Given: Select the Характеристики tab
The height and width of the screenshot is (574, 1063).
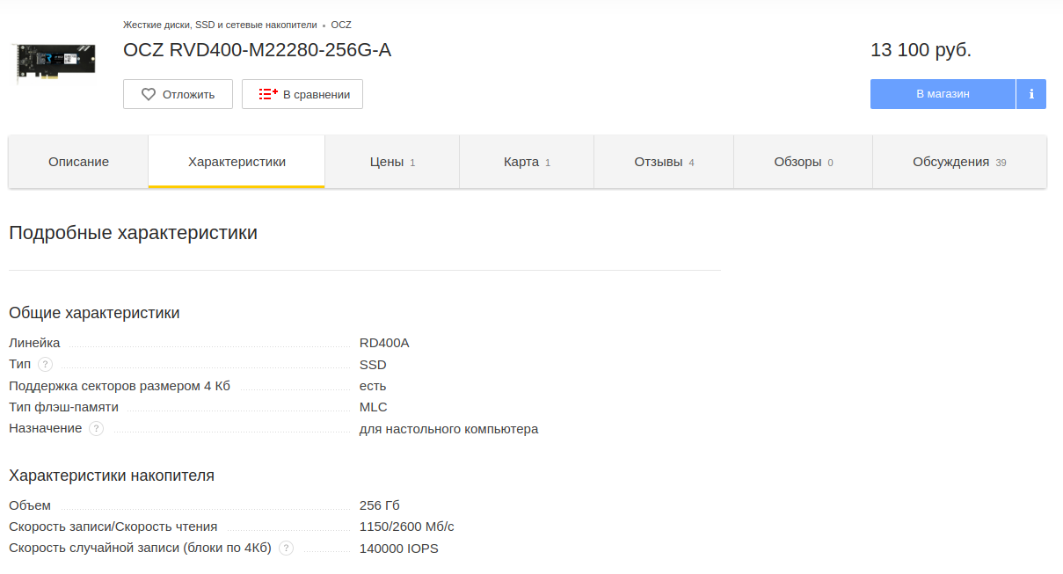Looking at the screenshot, I should (237, 162).
